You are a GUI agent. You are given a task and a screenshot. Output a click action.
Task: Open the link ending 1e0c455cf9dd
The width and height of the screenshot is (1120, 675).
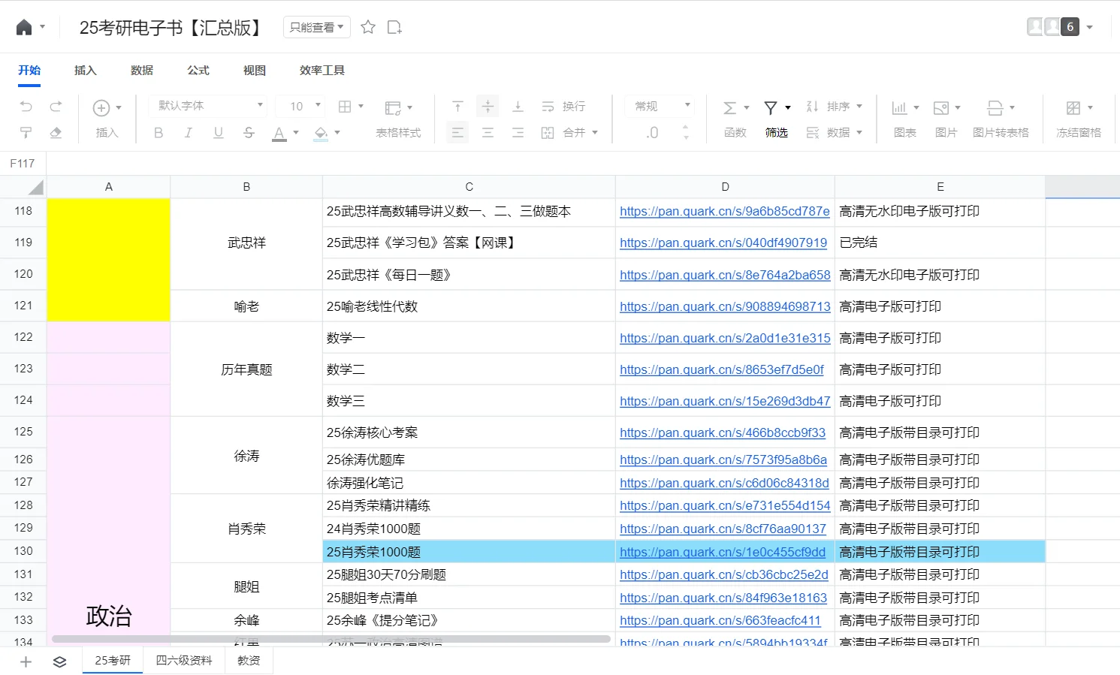tap(723, 552)
